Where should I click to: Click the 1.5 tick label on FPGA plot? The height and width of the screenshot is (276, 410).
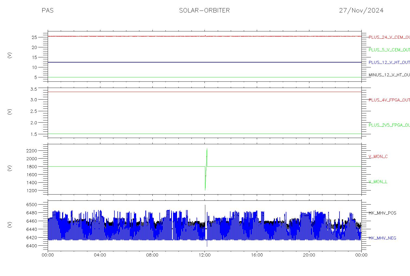click(x=33, y=134)
